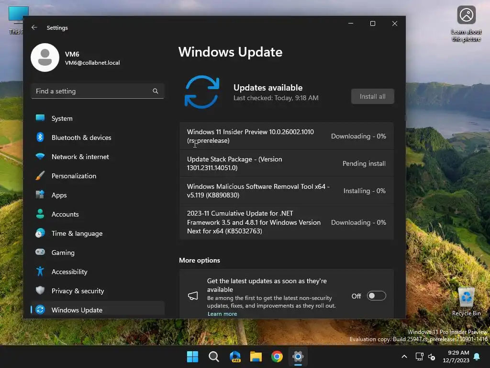Click the Update Stack Package row
Image resolution: width=490 pixels, height=368 pixels.
pos(286,163)
